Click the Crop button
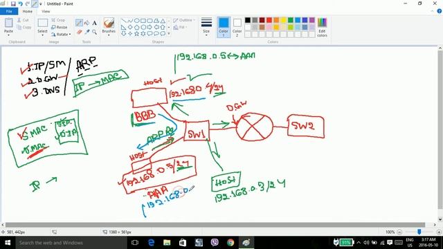The height and width of the screenshot is (249, 443). click(58, 20)
